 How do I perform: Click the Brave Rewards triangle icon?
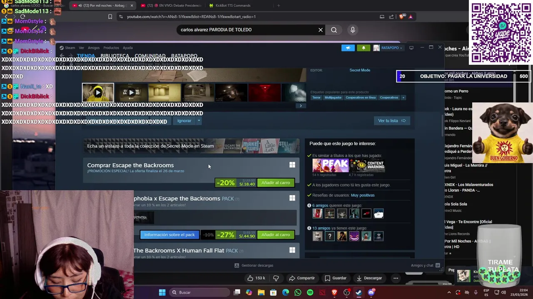[411, 17]
